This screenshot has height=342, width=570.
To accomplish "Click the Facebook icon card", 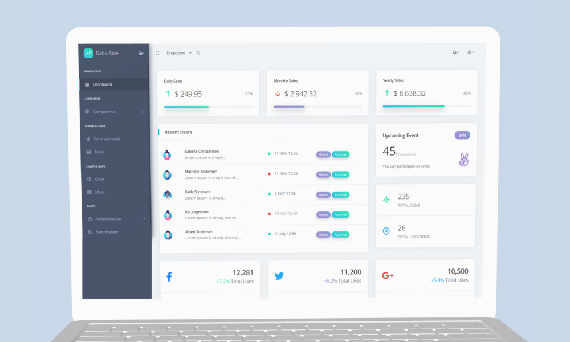I will [x=169, y=277].
